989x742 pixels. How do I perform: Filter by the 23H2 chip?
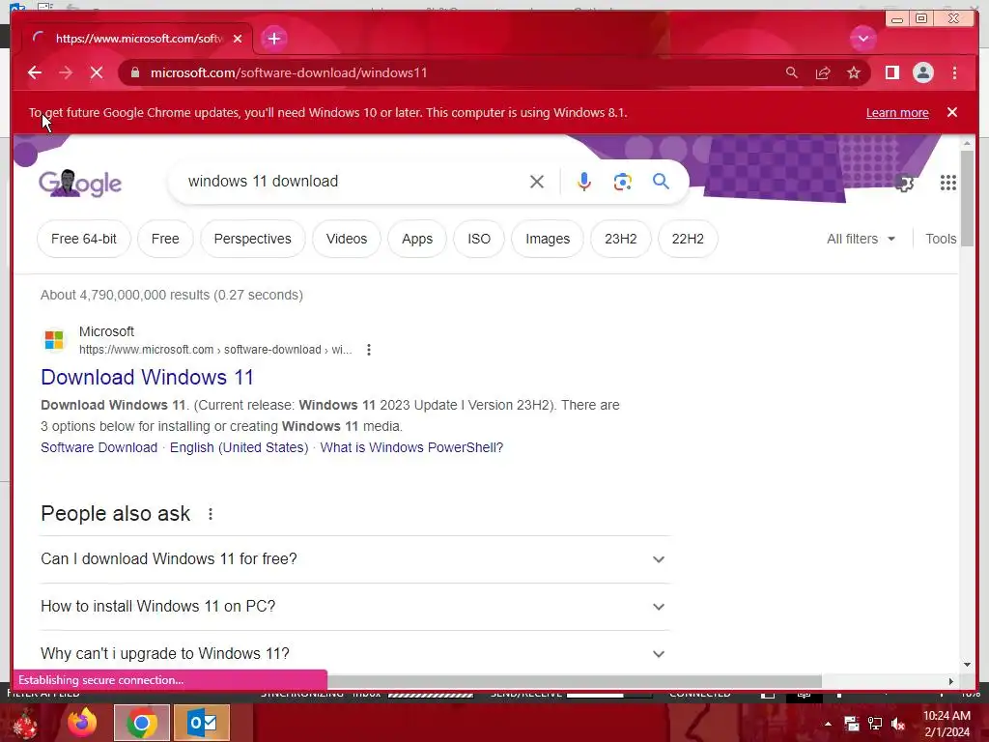click(x=621, y=240)
